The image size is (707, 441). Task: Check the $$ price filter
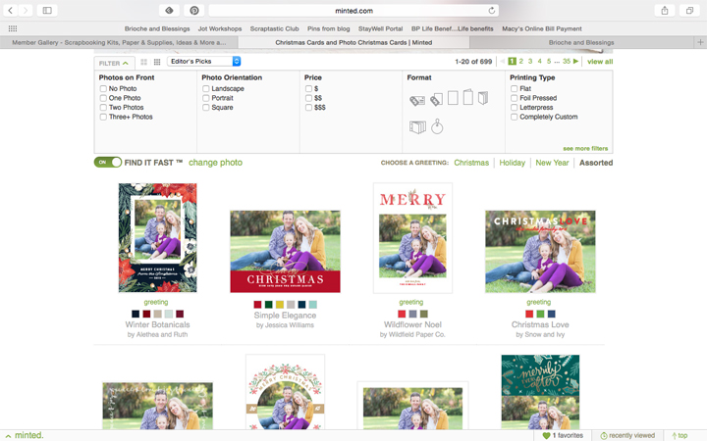click(x=309, y=98)
